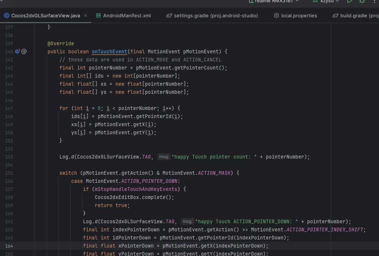Open the xzysd run configuration dropdown
Screen dimensions: 379x256
(326, 1)
